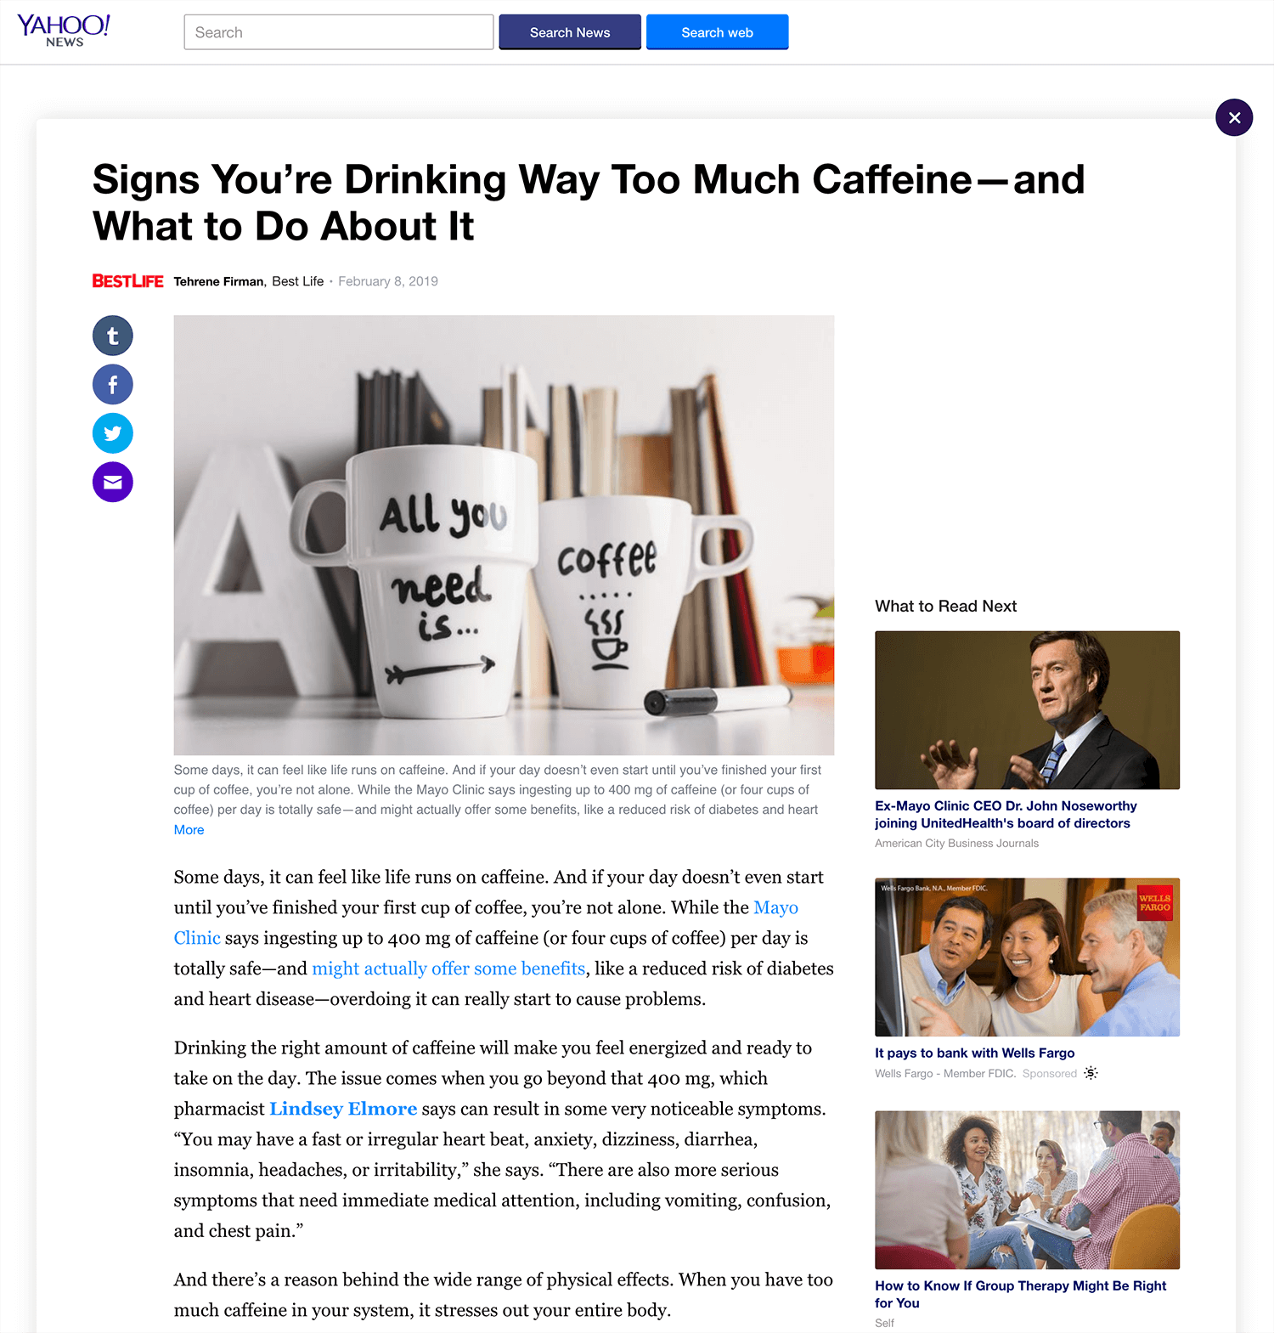Follow 'might actually offer some benefits' link

click(x=448, y=969)
